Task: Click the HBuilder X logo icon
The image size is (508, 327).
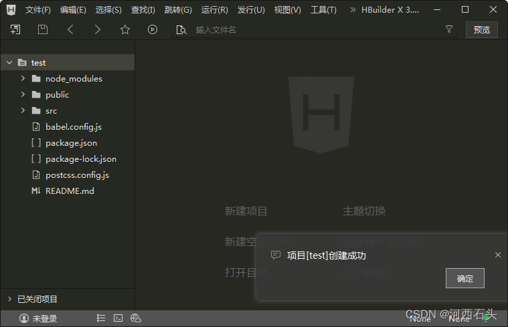Action: pos(11,10)
